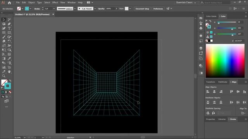Open the File menu

pos(18,3)
